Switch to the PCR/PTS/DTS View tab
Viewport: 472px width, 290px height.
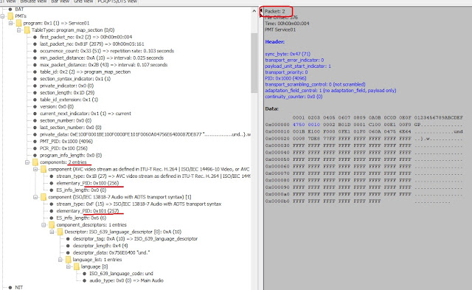(117, 1)
